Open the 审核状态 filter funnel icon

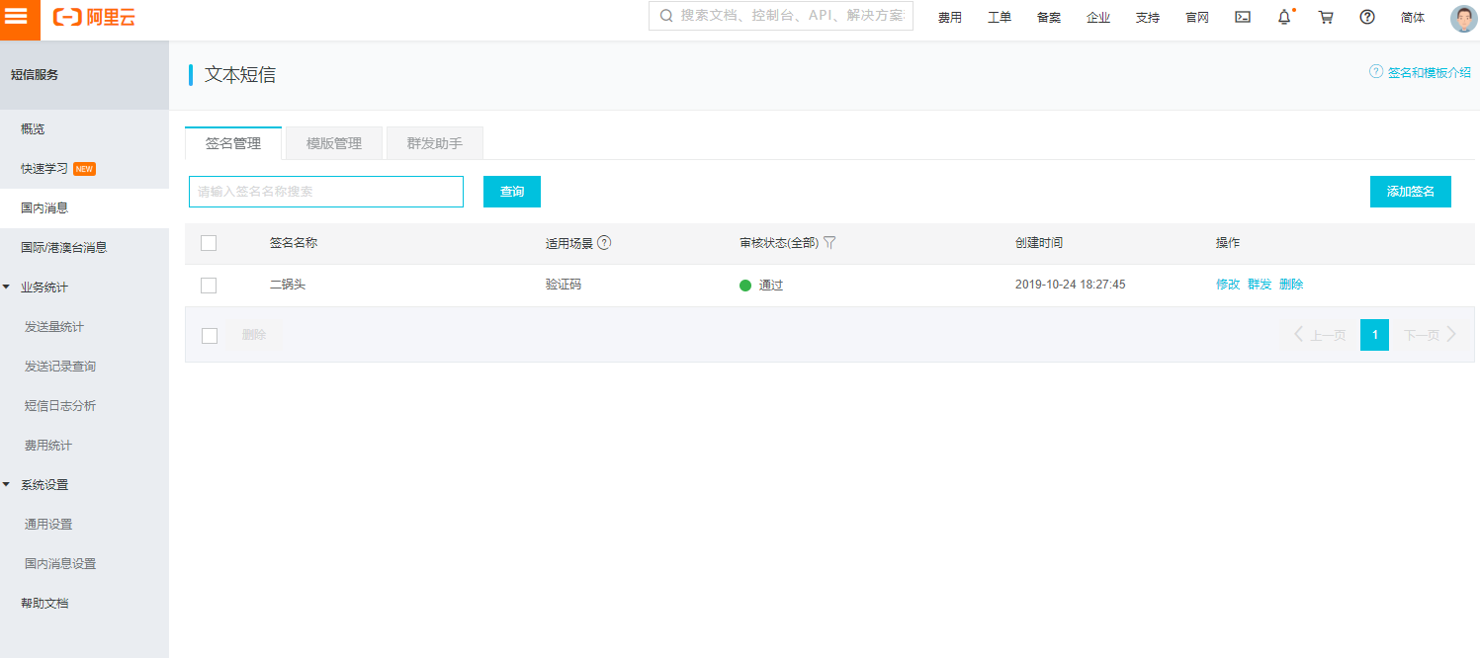pos(829,242)
